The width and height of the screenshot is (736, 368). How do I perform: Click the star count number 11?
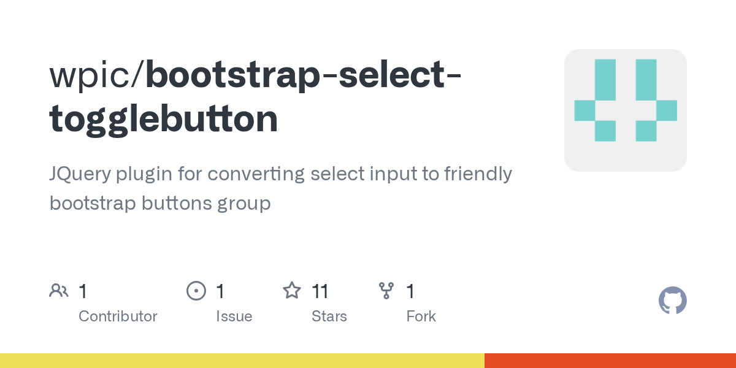[x=320, y=291]
